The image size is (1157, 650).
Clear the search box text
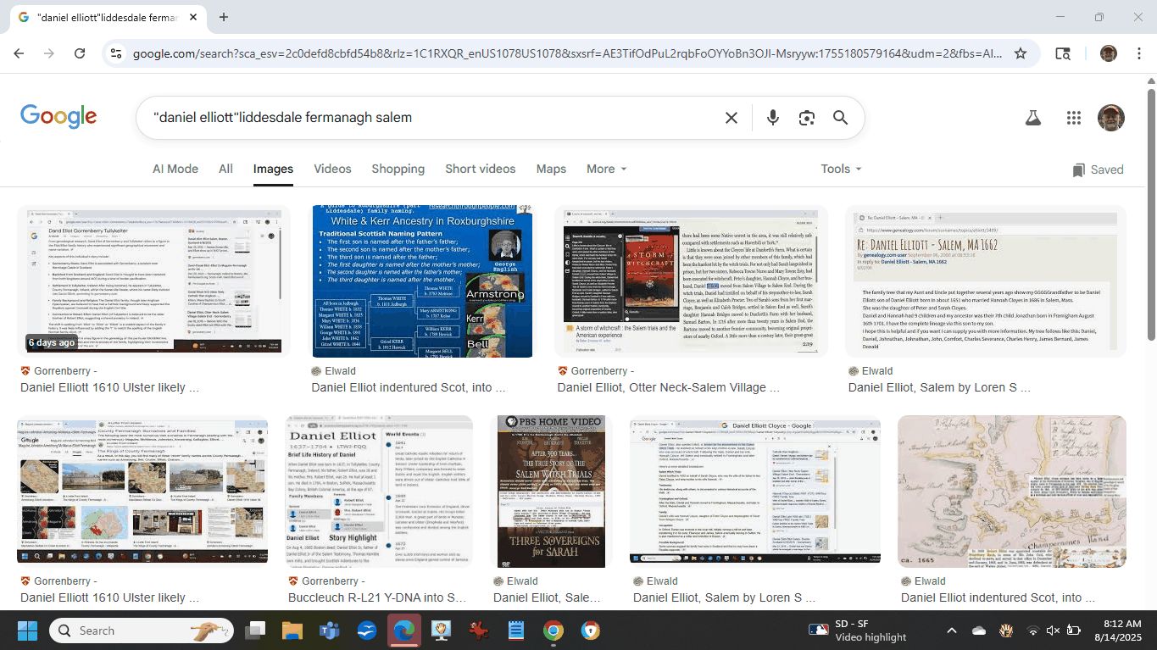pos(731,118)
